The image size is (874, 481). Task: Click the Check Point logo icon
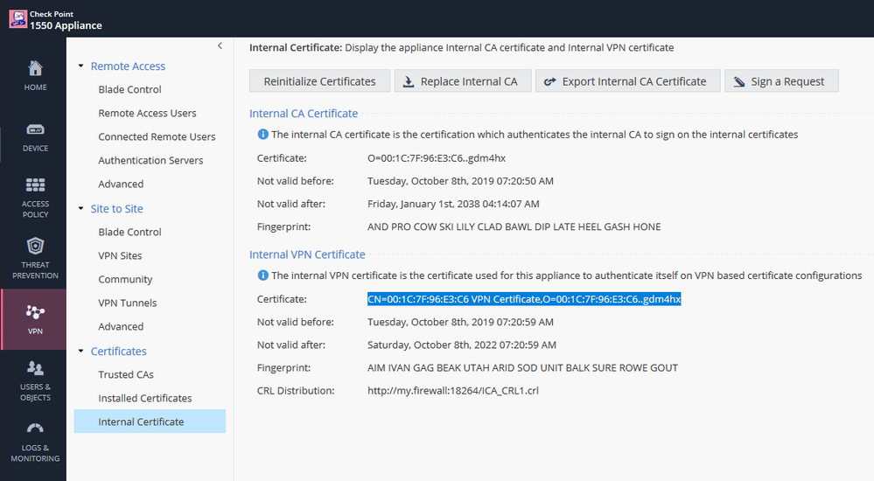click(x=17, y=19)
